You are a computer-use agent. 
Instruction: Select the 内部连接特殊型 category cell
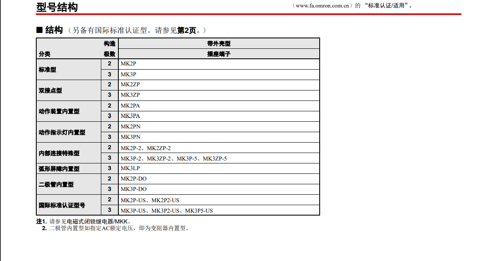[x=59, y=153]
